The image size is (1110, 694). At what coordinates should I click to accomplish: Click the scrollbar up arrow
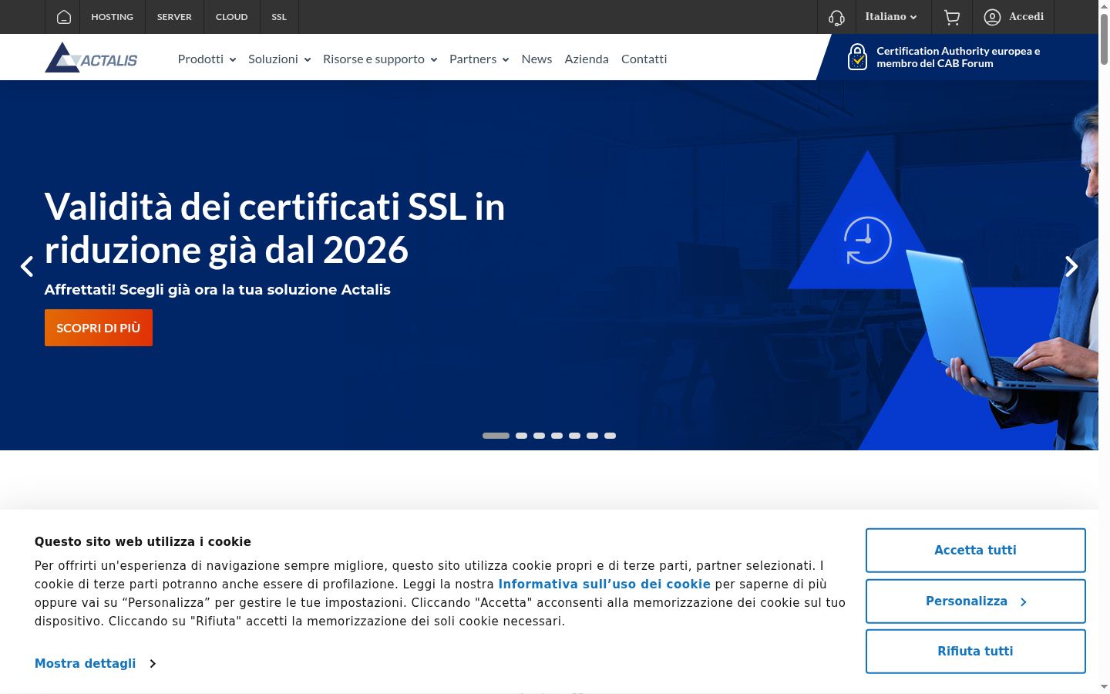[x=1104, y=5]
